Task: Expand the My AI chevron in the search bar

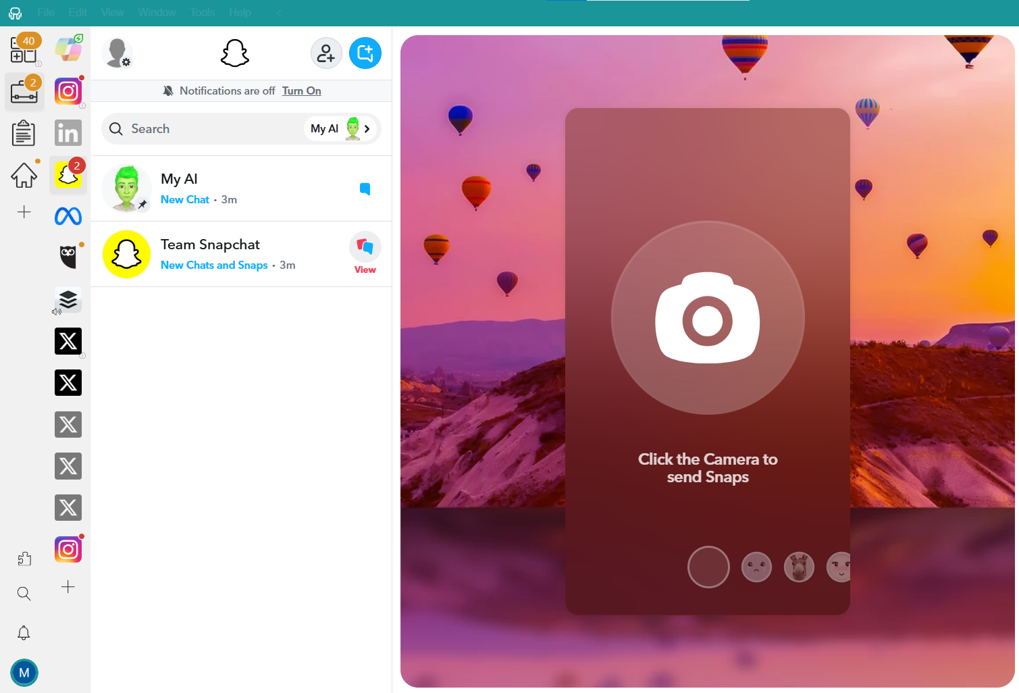Action: [367, 128]
